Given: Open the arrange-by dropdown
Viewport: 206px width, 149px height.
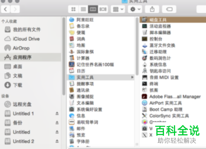Looking at the screenshot, I should (118, 9).
